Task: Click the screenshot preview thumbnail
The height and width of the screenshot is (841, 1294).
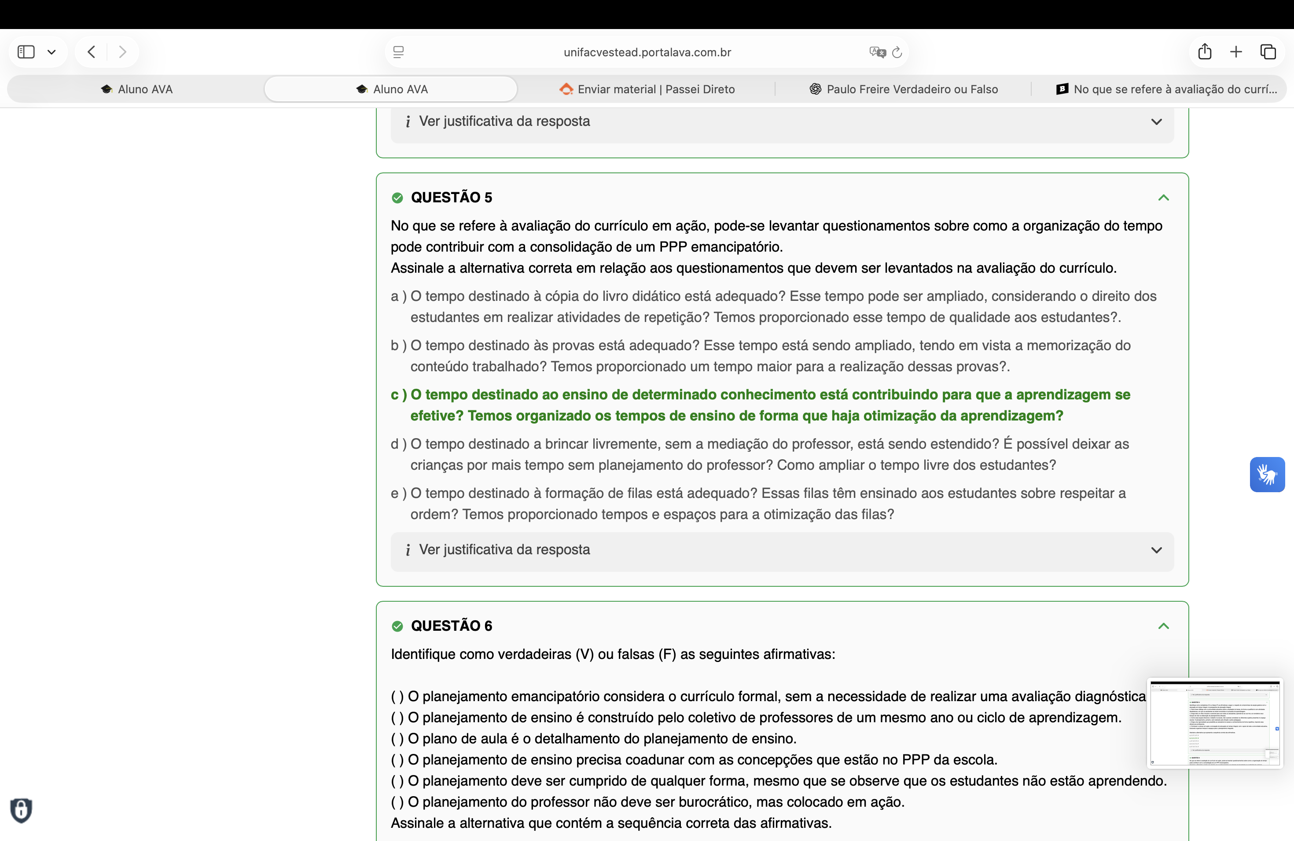Action: click(1215, 723)
